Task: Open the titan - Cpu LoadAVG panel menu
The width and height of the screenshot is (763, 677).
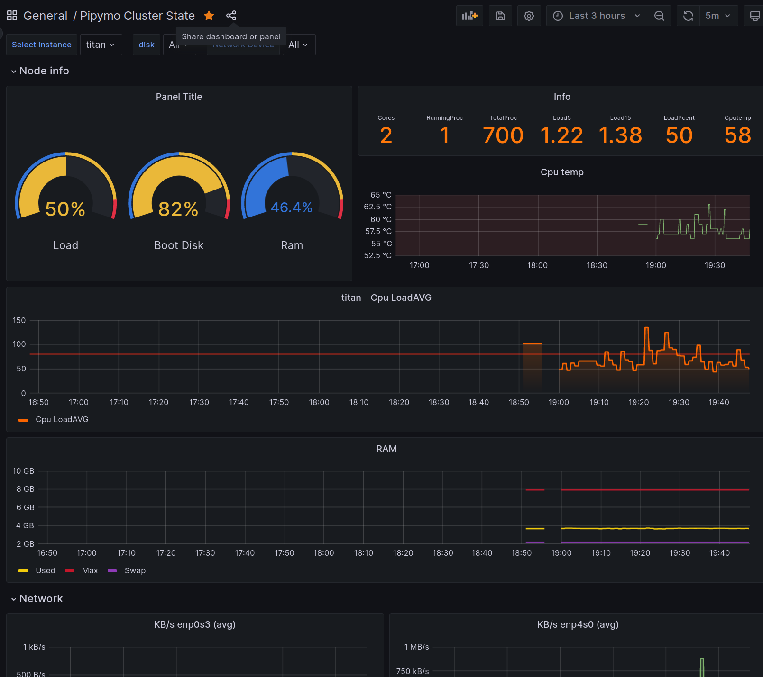Action: [x=386, y=298]
